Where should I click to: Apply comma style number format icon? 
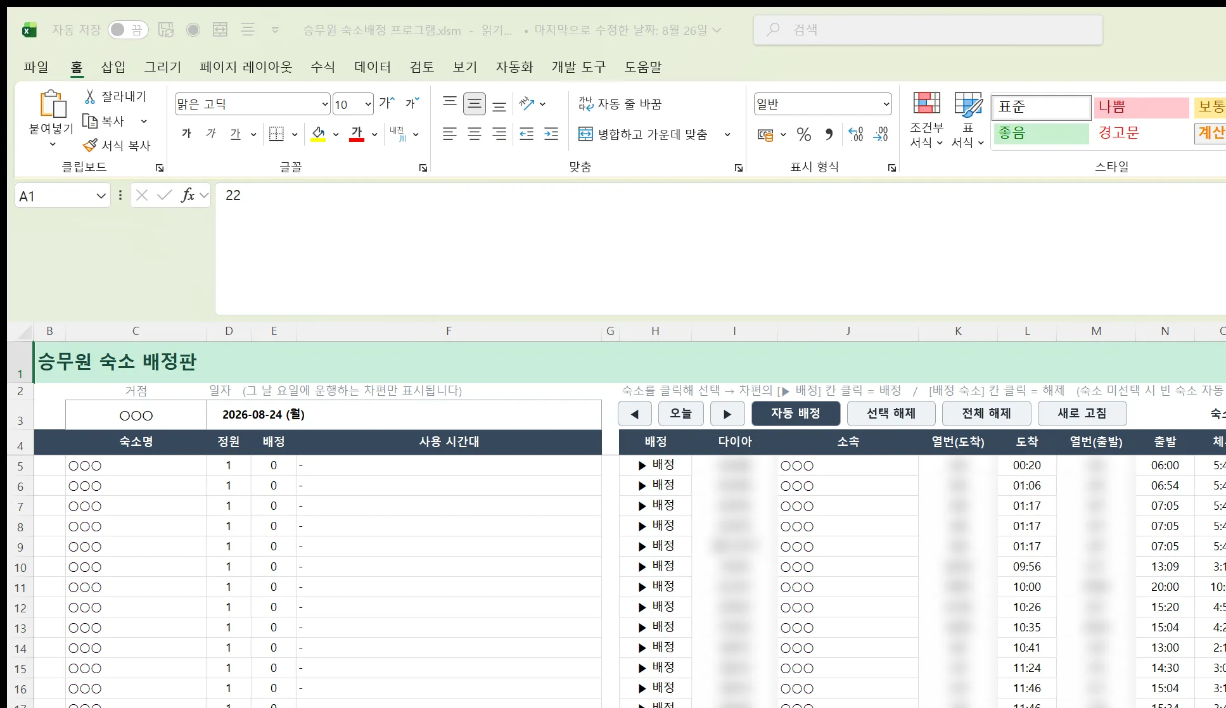tap(829, 134)
